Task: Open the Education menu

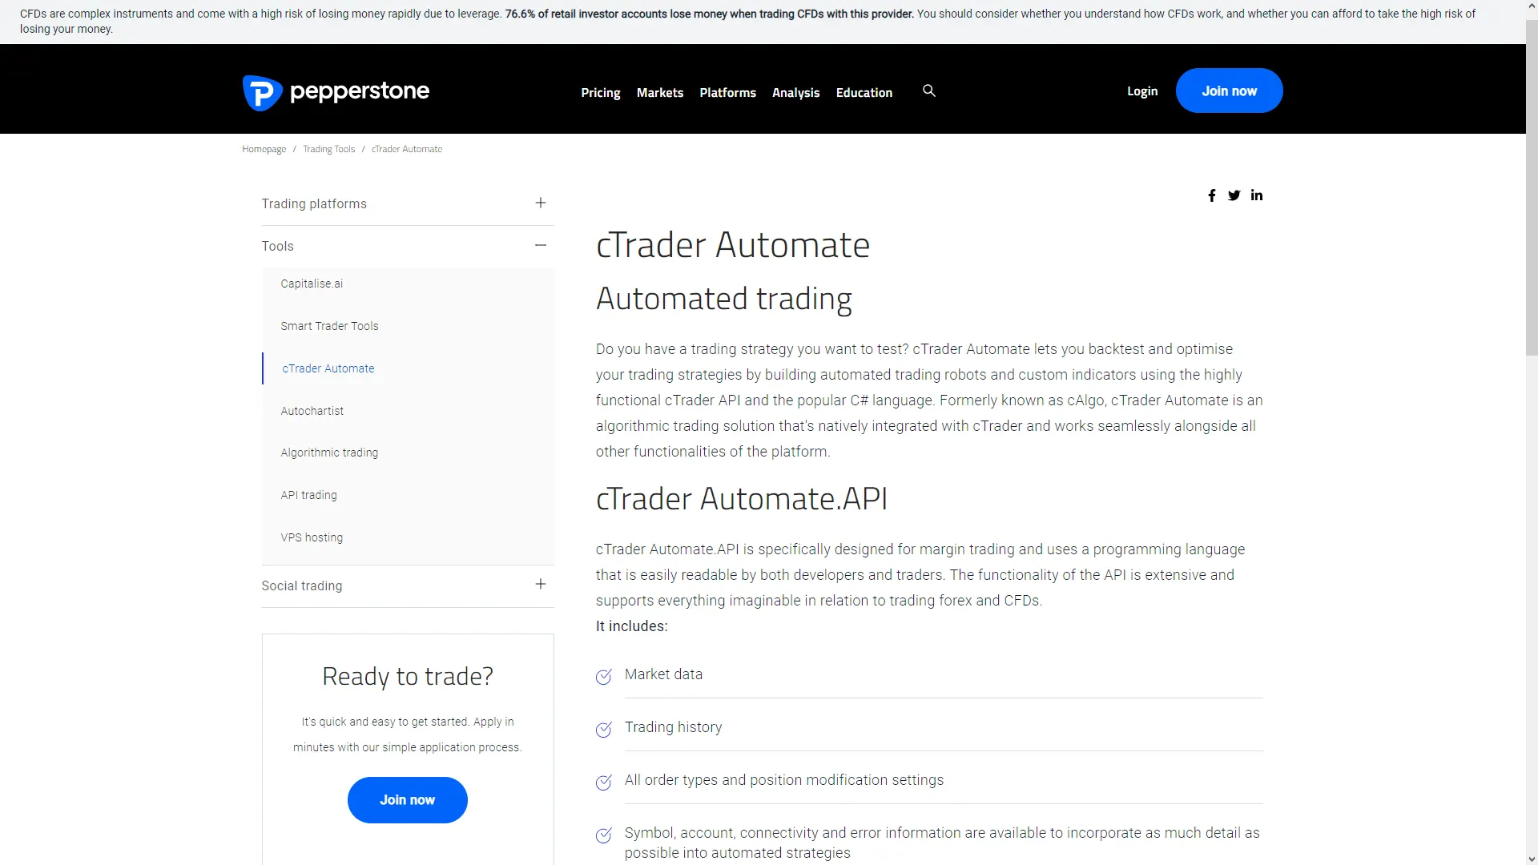Action: coord(864,93)
